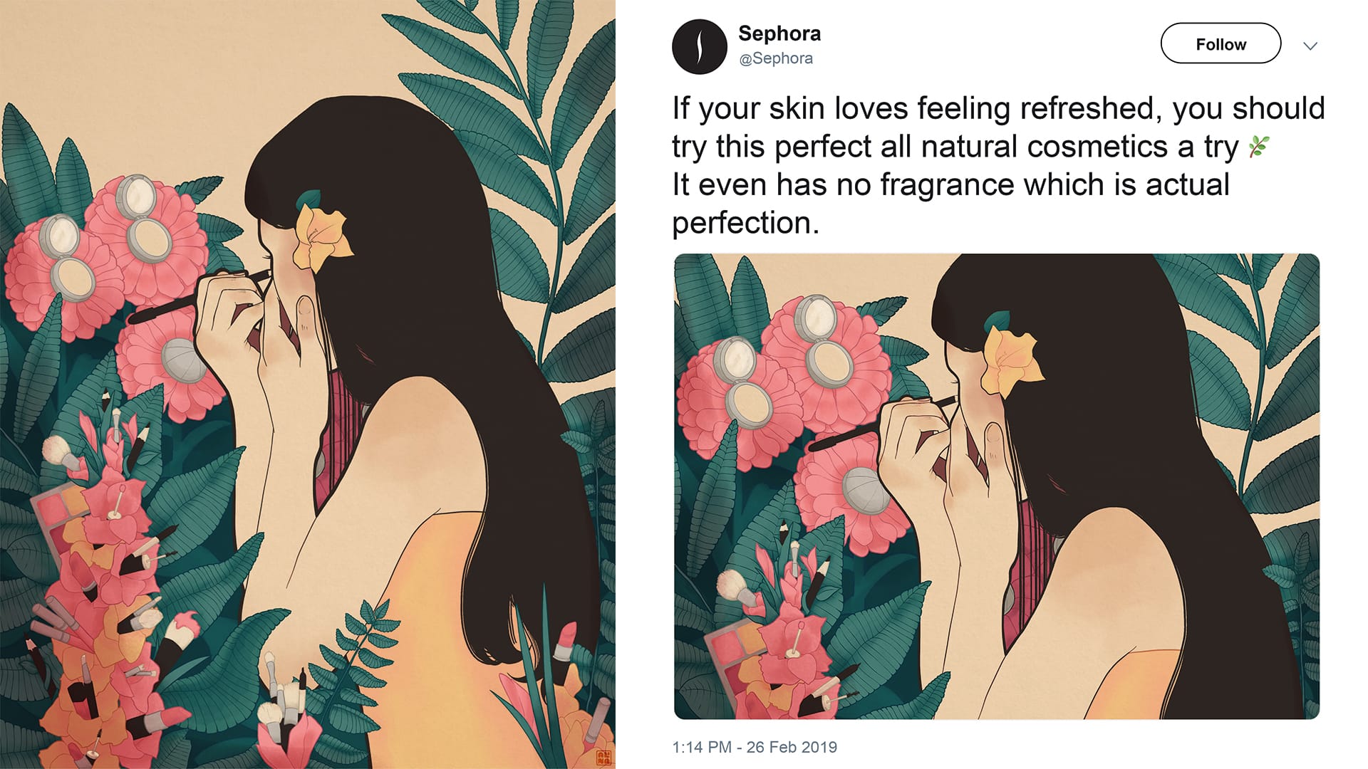Click the grey compact in the tweet image

coord(866,490)
